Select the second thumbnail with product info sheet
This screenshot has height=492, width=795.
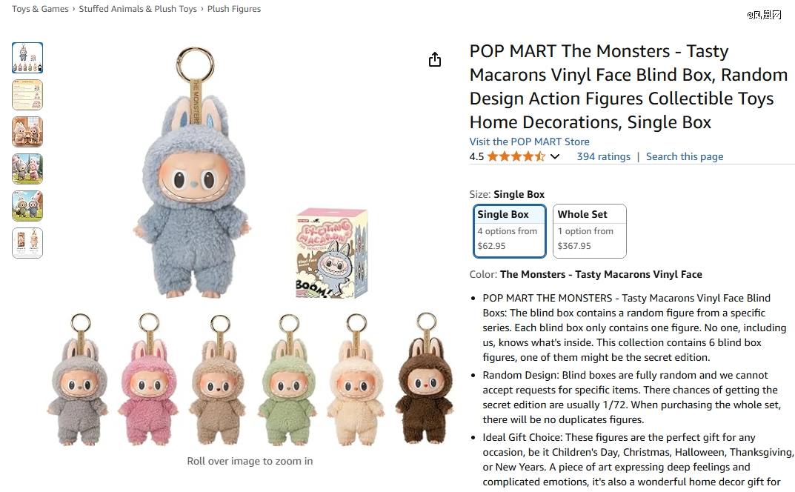coord(27,95)
